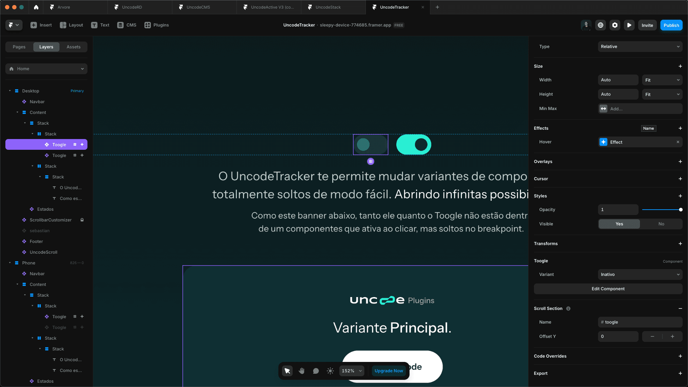Open the Width Fit dropdown
The height and width of the screenshot is (387, 688).
(x=662, y=80)
